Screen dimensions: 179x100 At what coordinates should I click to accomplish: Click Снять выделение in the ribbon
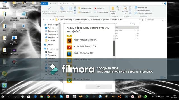coord(142,10)
